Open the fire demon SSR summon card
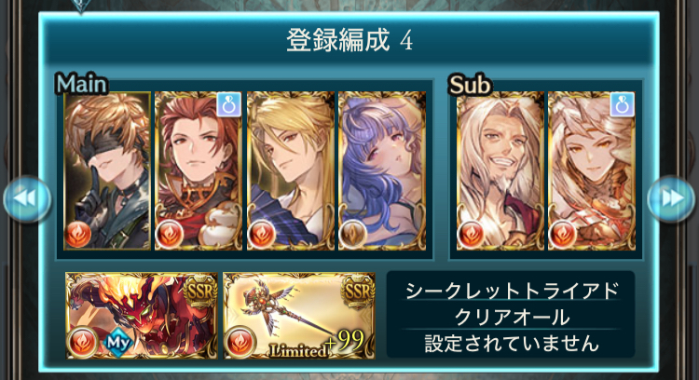The height and width of the screenshot is (380, 699). (142, 316)
